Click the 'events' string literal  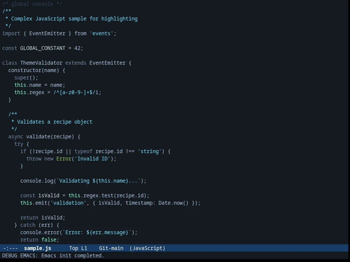click(x=101, y=33)
